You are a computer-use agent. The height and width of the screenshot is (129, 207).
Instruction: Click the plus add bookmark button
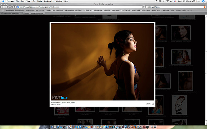point(14,7)
